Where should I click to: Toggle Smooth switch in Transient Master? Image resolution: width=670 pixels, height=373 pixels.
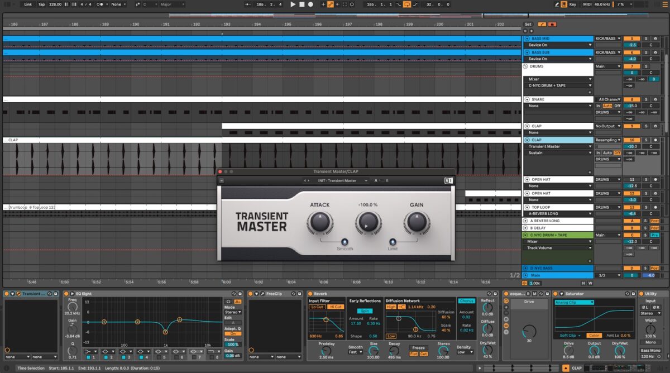point(344,241)
